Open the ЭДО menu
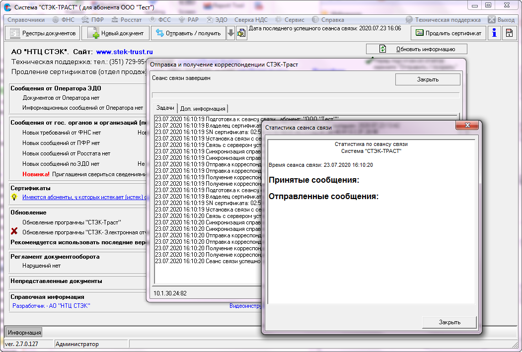 (217, 20)
